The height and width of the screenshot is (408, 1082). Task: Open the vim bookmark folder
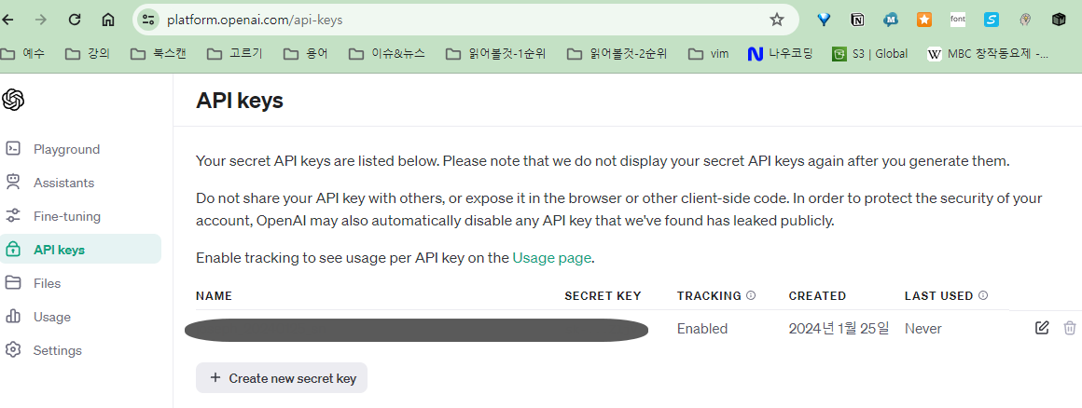(x=708, y=54)
